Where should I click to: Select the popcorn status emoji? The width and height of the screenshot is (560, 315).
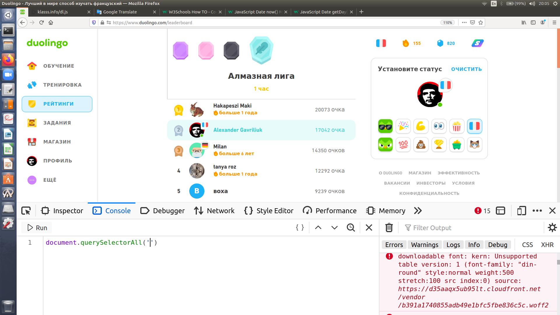click(x=456, y=126)
